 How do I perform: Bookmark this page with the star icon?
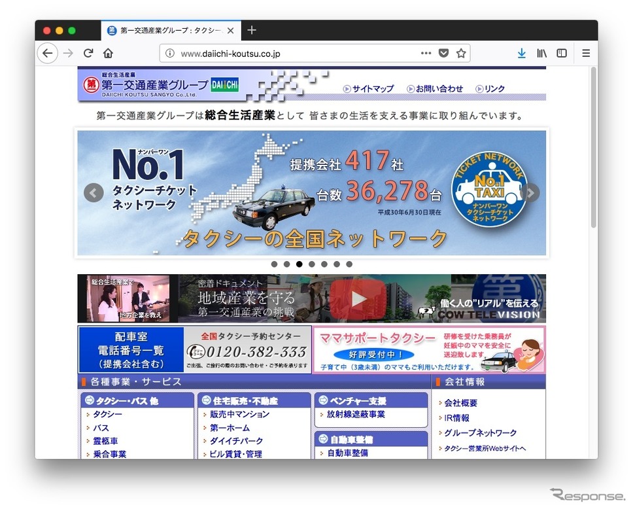[x=461, y=53]
